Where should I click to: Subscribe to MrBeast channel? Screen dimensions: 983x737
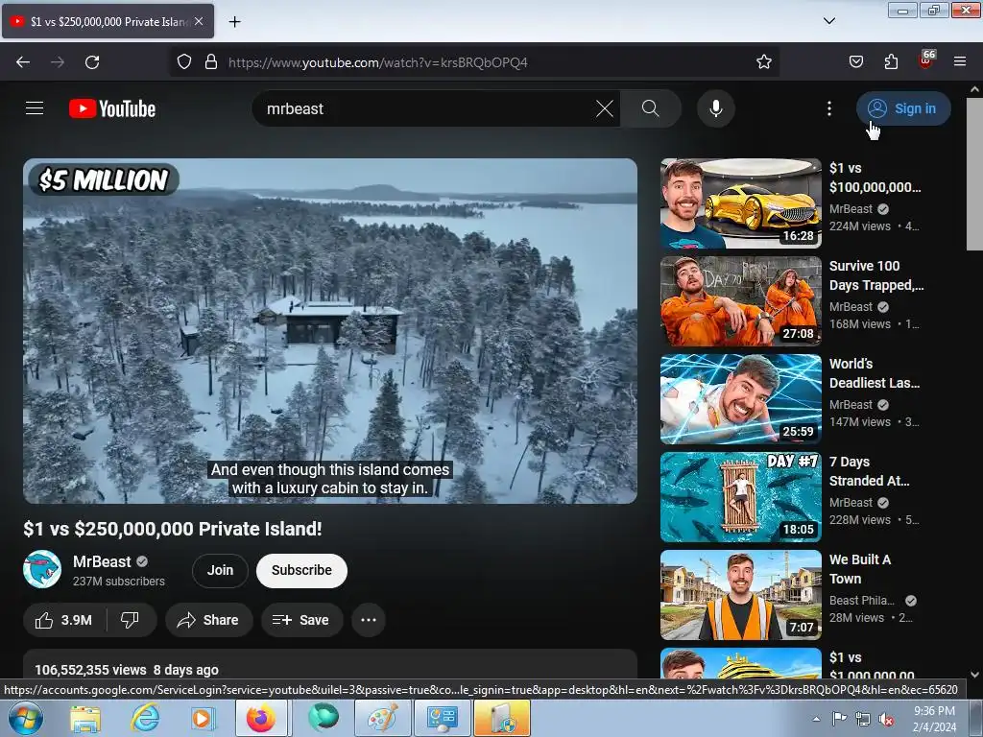301,570
